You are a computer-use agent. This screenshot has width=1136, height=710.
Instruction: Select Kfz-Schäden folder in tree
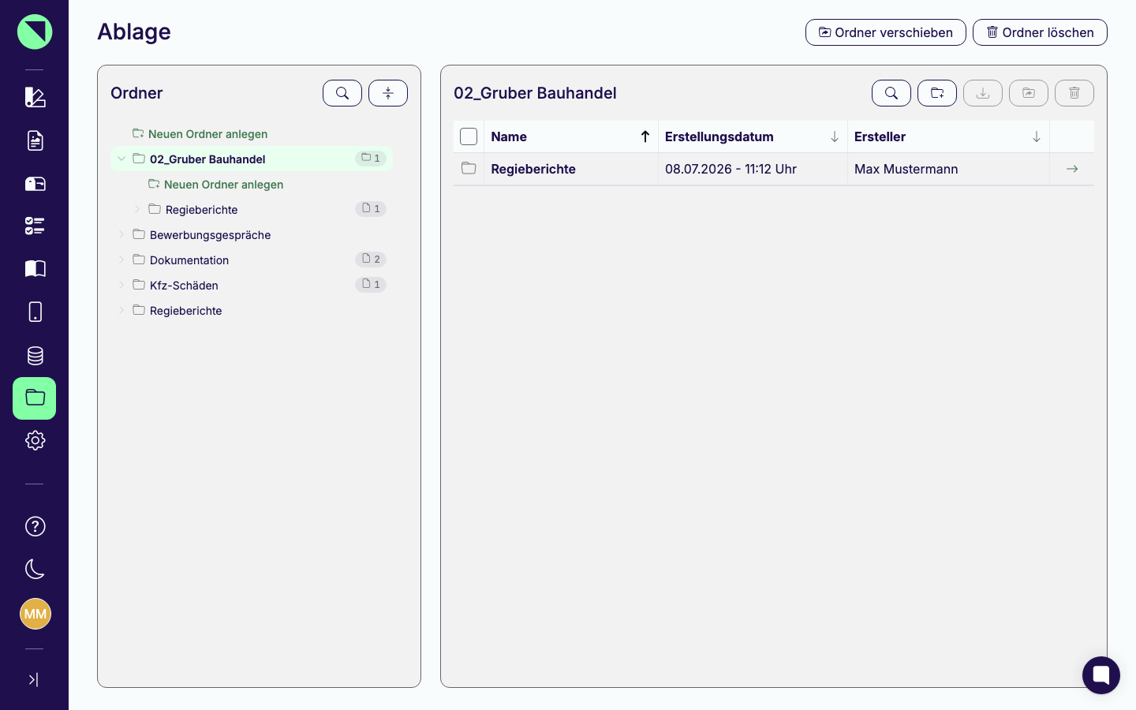184,286
